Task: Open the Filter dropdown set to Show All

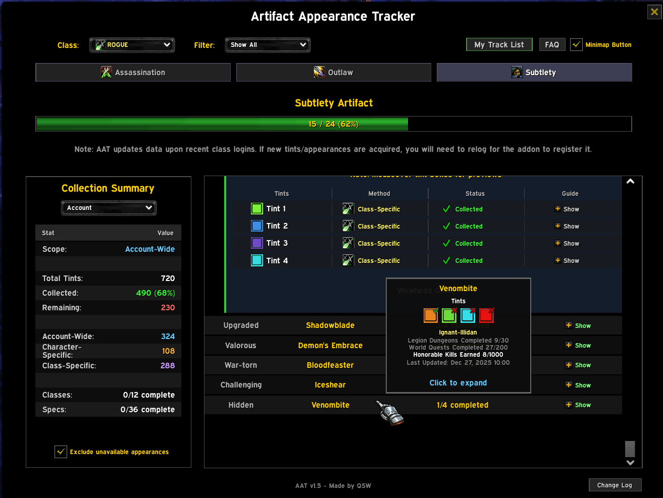Action: click(268, 45)
